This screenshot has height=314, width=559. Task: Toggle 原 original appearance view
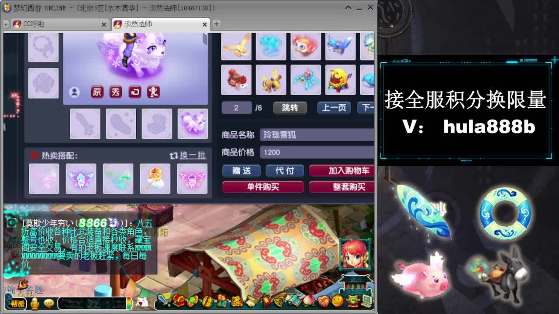[97, 92]
